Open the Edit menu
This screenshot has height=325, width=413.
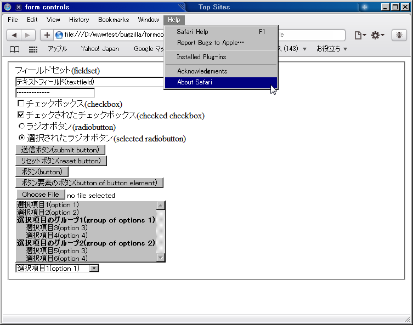click(32, 20)
